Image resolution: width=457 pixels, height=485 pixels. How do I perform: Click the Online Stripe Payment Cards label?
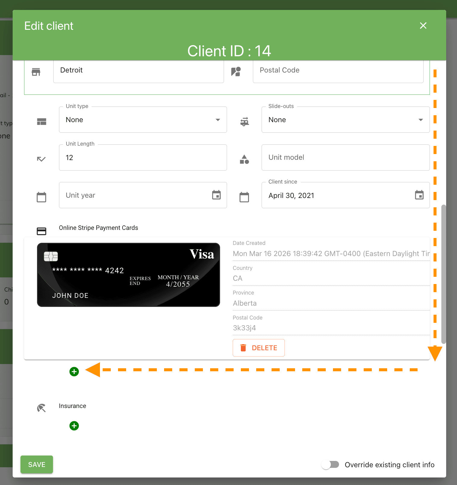tap(98, 228)
